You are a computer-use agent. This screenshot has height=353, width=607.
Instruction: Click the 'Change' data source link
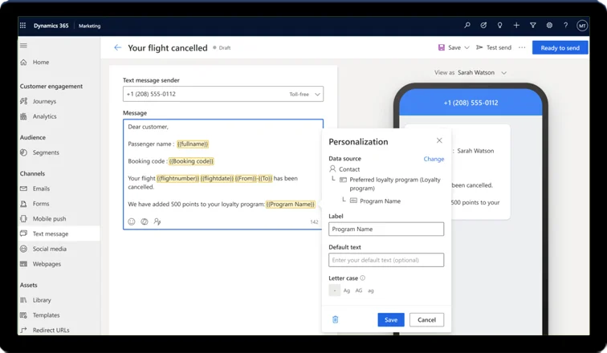tap(434, 159)
